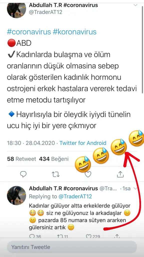The width and height of the screenshot is (144, 257).
Task: Open the #coronavirus hashtag link
Action: [29, 32]
